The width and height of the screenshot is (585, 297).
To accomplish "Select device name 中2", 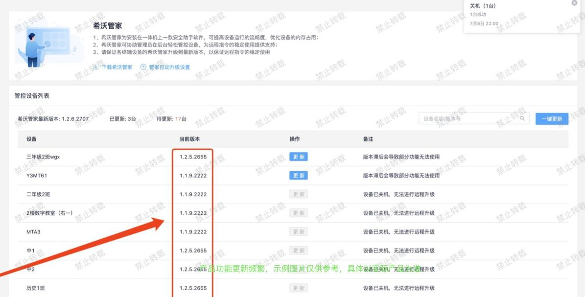I will [30, 269].
